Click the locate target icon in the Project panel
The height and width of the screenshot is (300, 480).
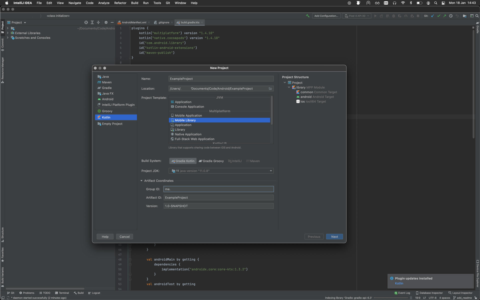click(86, 22)
